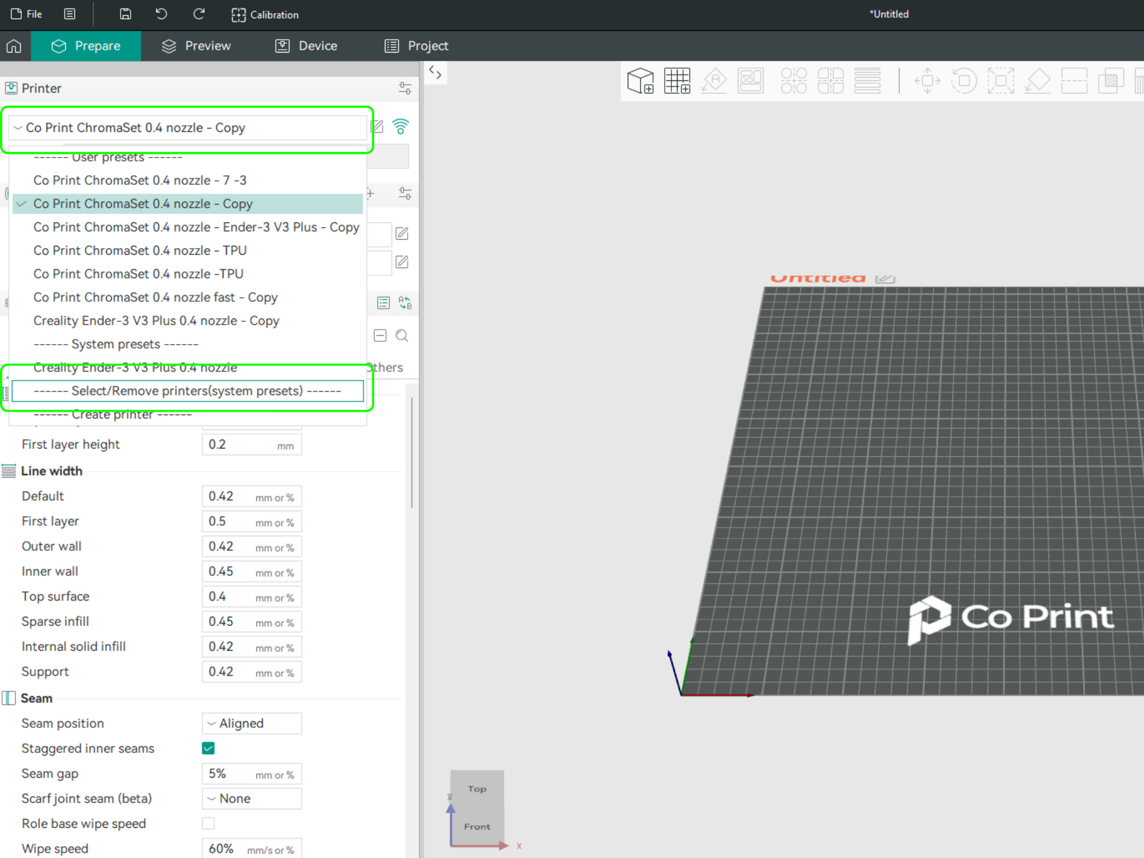The width and height of the screenshot is (1144, 858).
Task: Click the Top face of view cube
Action: coord(477,788)
